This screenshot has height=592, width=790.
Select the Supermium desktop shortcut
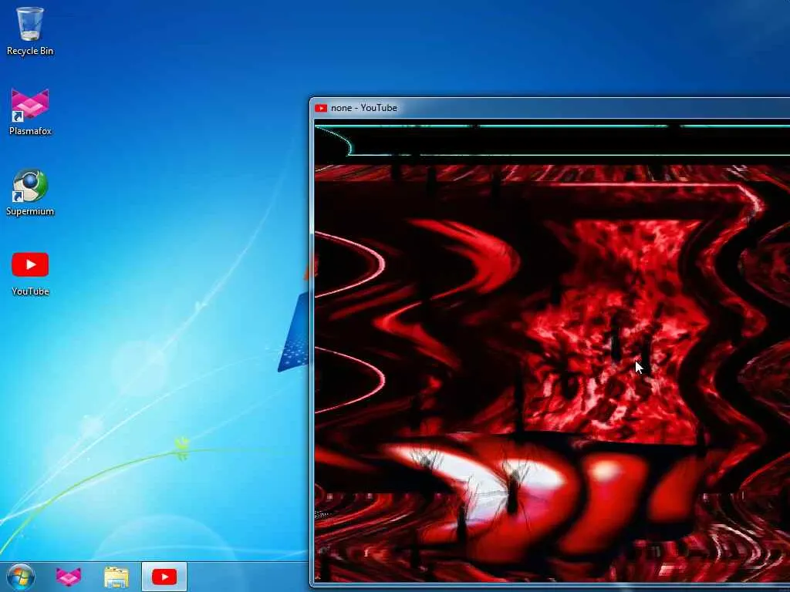(30, 192)
